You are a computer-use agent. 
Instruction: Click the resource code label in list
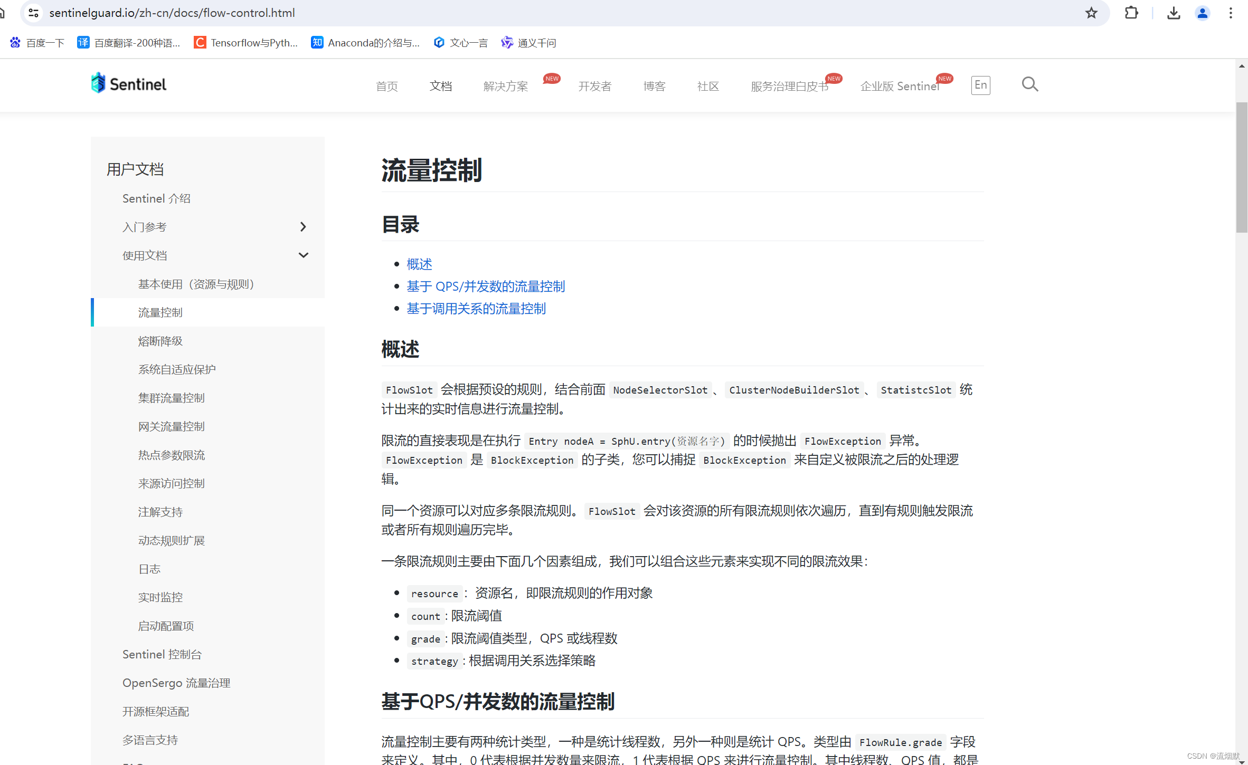click(x=434, y=594)
